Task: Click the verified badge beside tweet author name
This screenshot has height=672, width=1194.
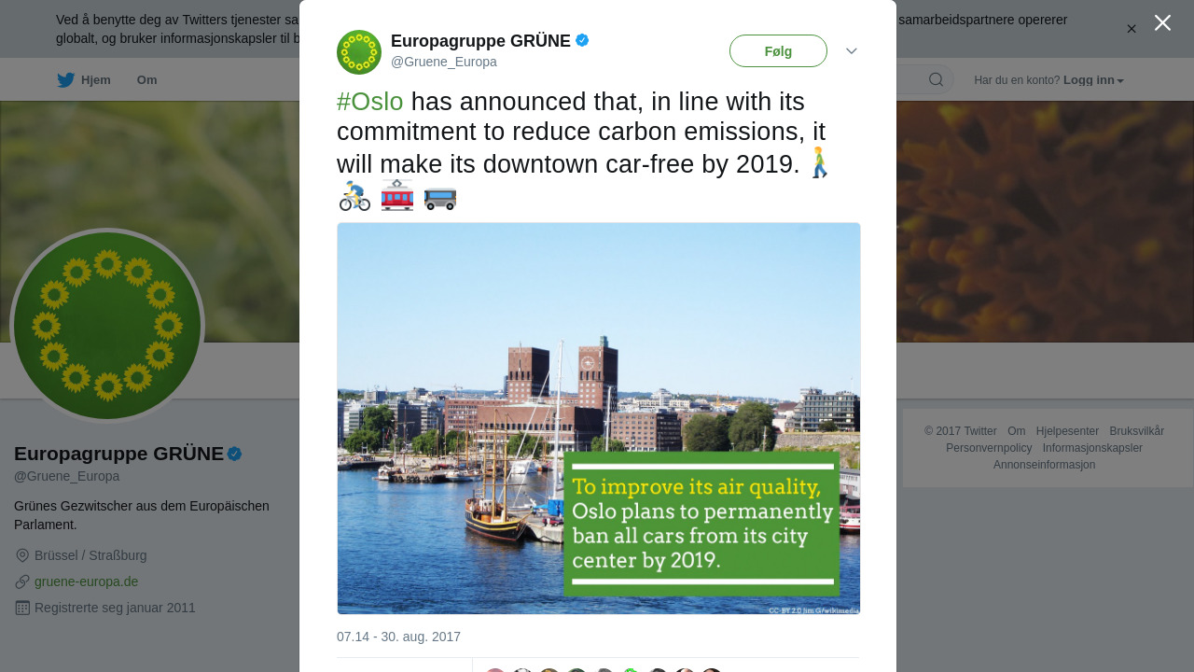Action: pos(582,40)
